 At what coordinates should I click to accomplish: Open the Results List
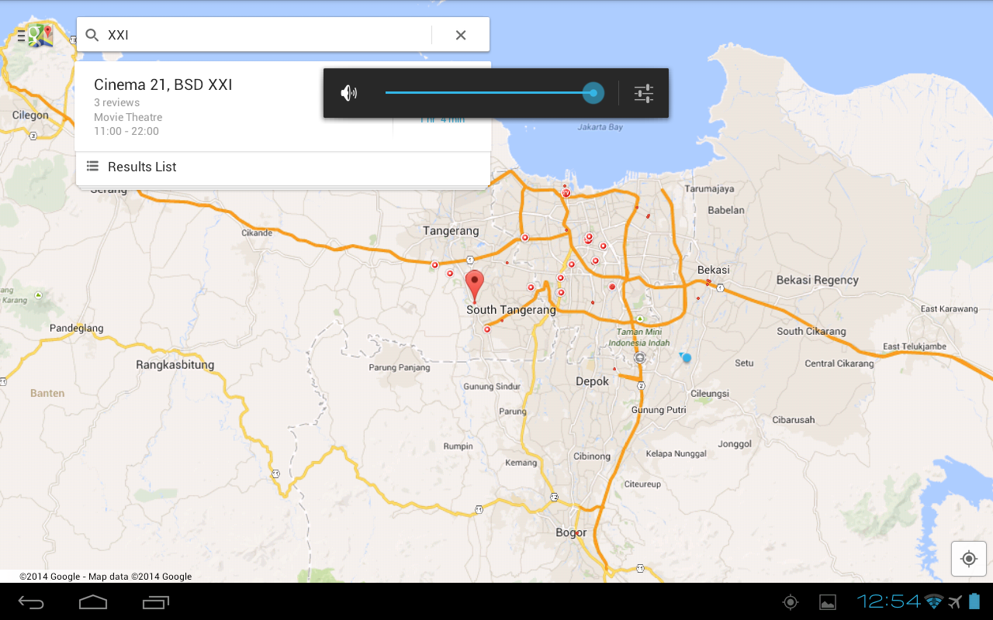tap(283, 167)
